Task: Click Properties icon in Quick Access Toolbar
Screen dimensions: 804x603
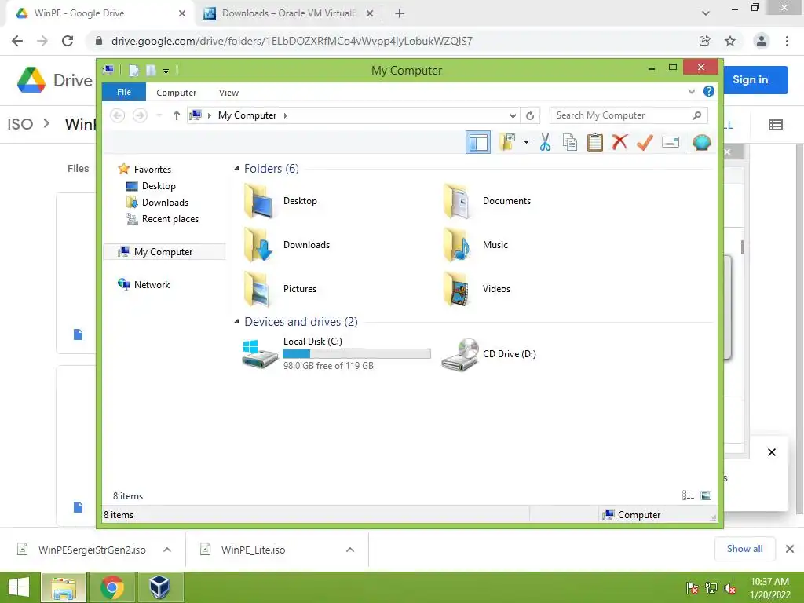Action: [x=133, y=70]
